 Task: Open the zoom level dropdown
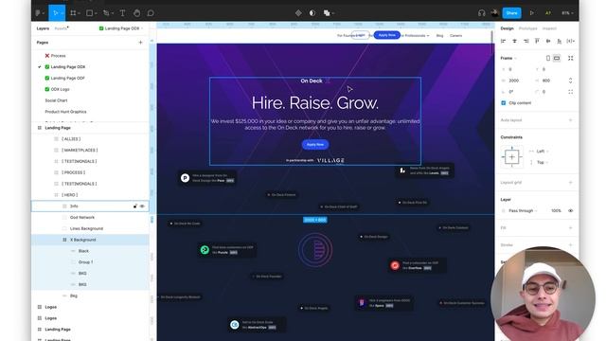point(567,13)
